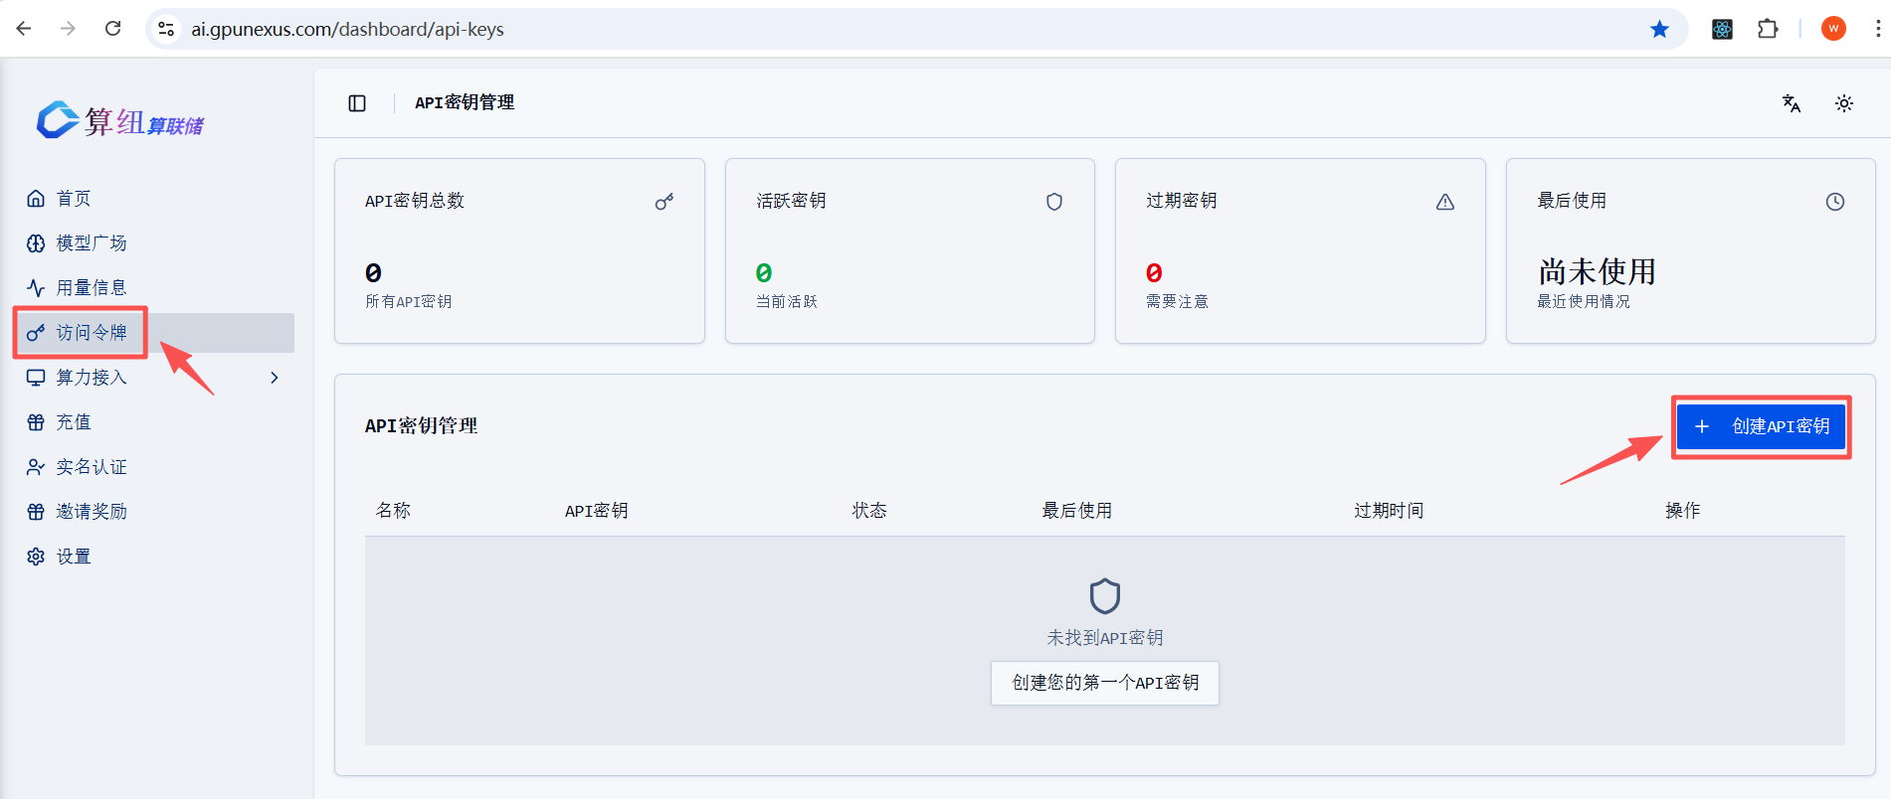
Task: Select 用量信息 in the sidebar
Action: coord(91,288)
